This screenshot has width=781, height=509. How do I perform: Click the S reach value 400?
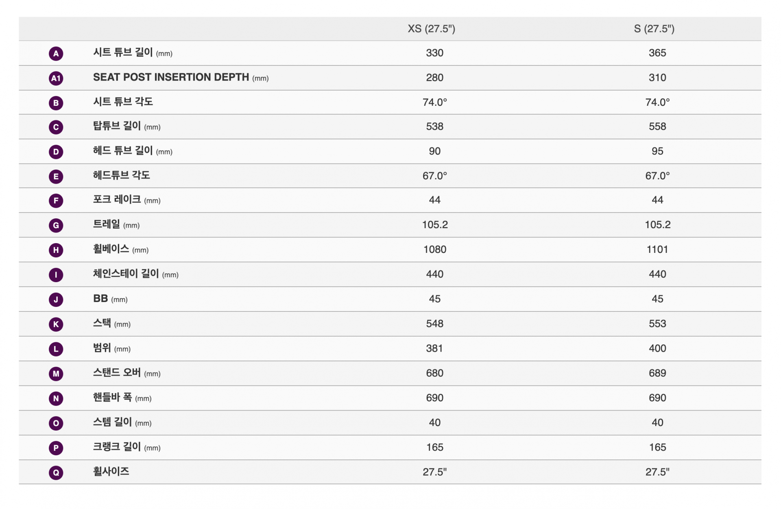pos(657,348)
